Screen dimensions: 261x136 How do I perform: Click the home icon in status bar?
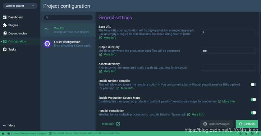[x=3, y=133]
